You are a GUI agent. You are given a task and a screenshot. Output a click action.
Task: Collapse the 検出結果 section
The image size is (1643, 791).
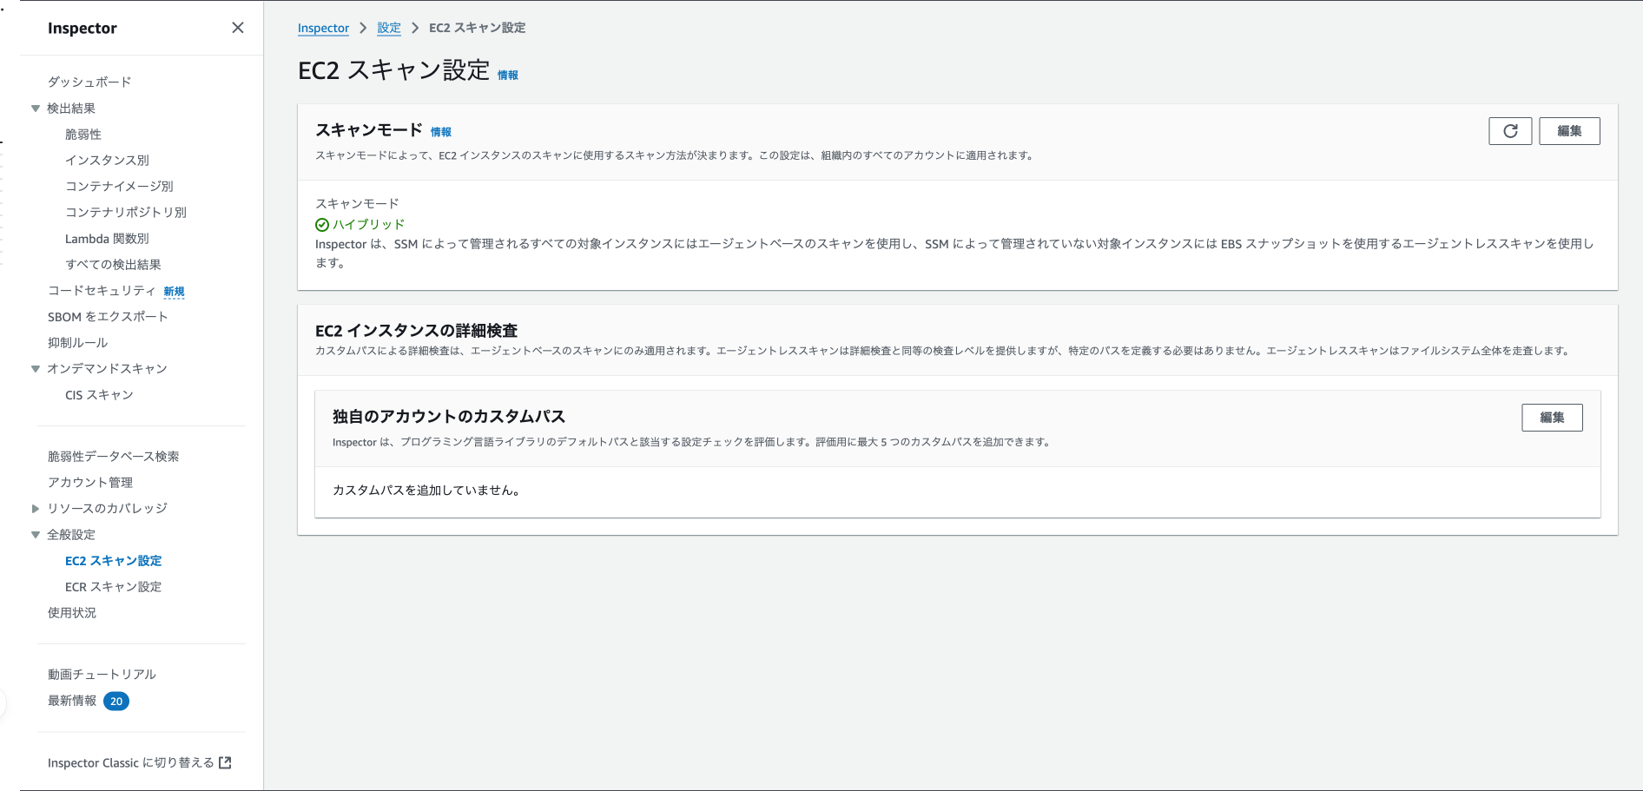(x=35, y=108)
